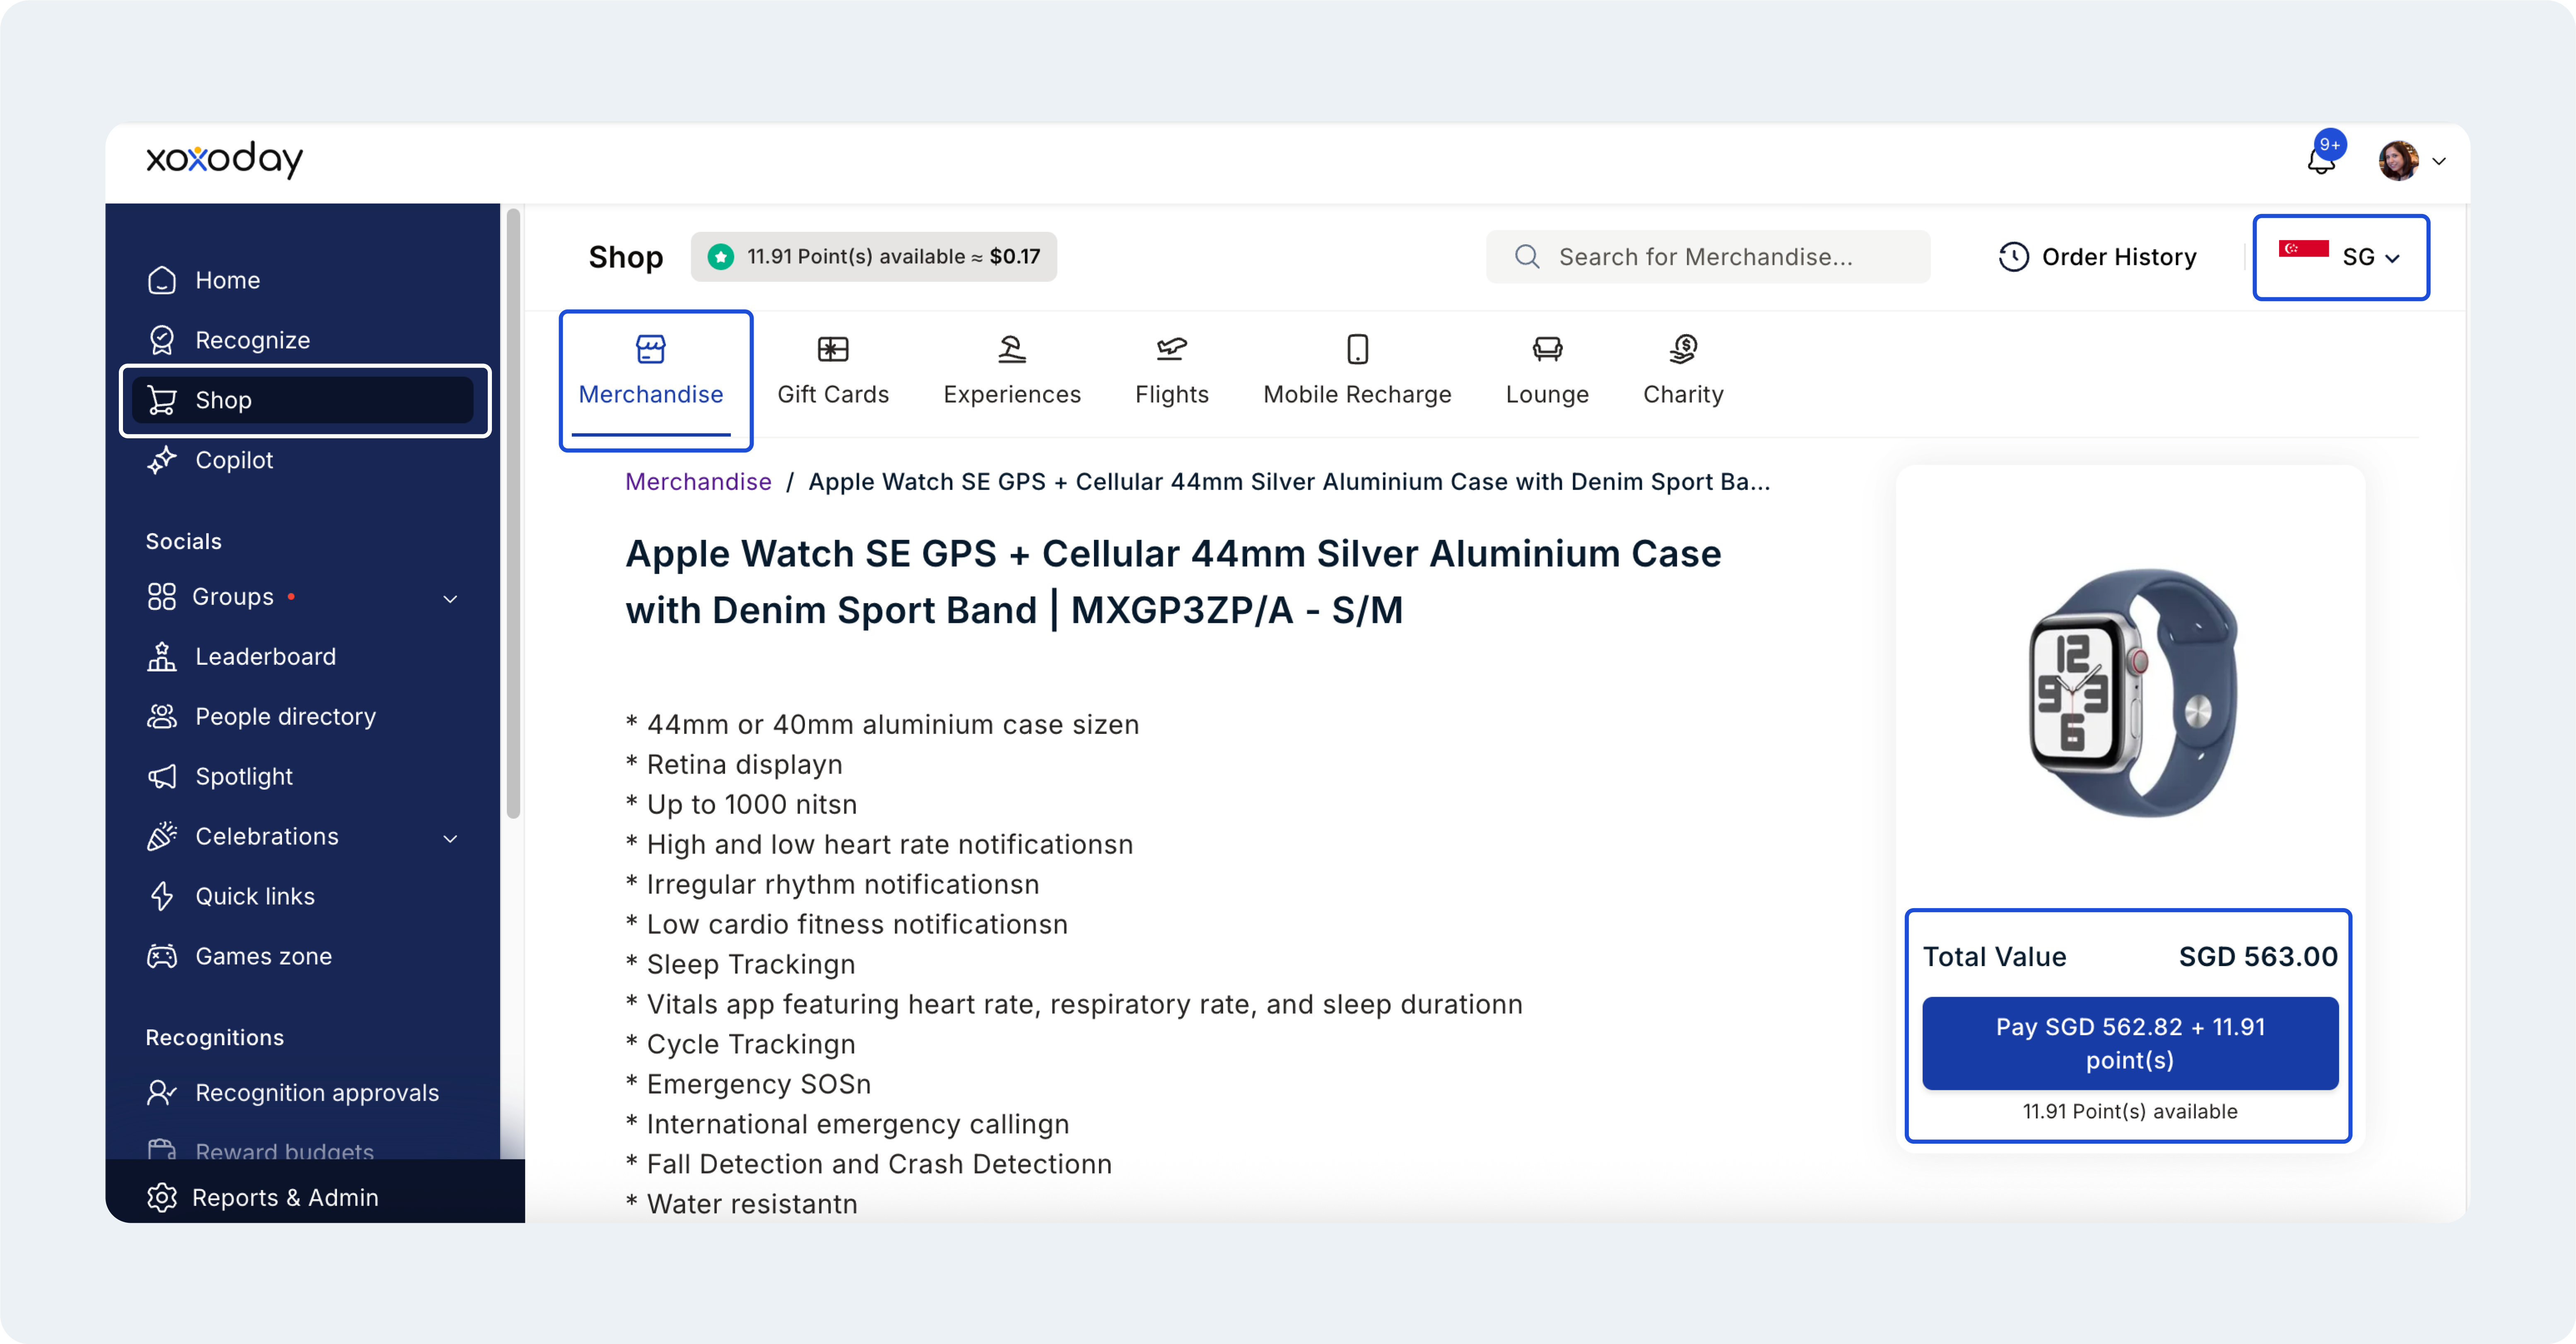This screenshot has height=1344, width=2576.
Task: Click the product title heading
Action: pos(1173,582)
